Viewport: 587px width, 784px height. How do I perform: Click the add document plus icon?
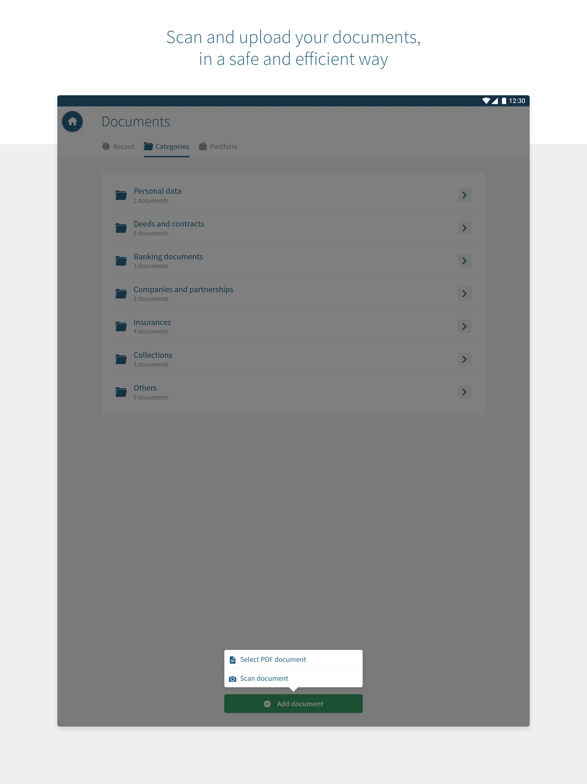(x=266, y=704)
